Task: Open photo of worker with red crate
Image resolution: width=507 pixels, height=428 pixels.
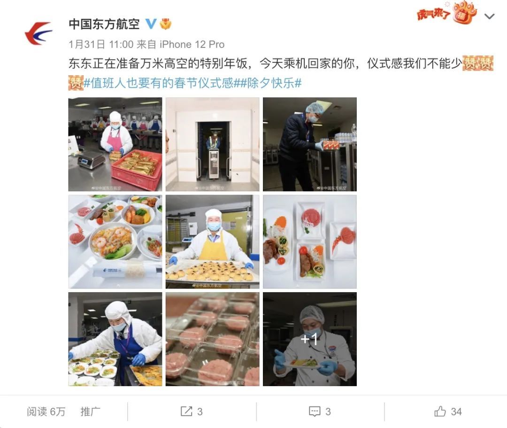Action: (x=115, y=144)
